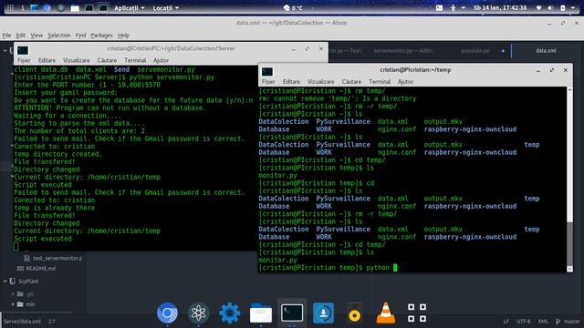Expand the .git folder under ScyPlant
This screenshot has height=328, width=584.
pos(13,293)
